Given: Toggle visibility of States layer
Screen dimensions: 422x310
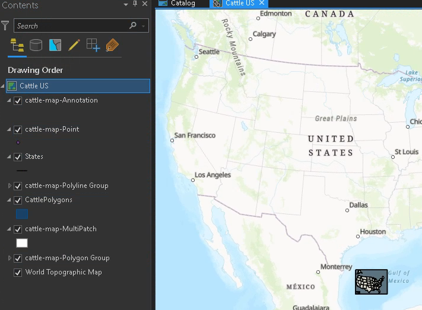Looking at the screenshot, I should coord(18,156).
